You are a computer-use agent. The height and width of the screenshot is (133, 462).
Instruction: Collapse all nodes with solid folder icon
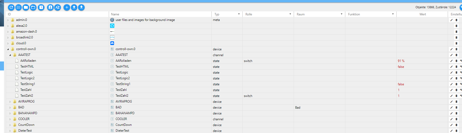tap(26, 7)
